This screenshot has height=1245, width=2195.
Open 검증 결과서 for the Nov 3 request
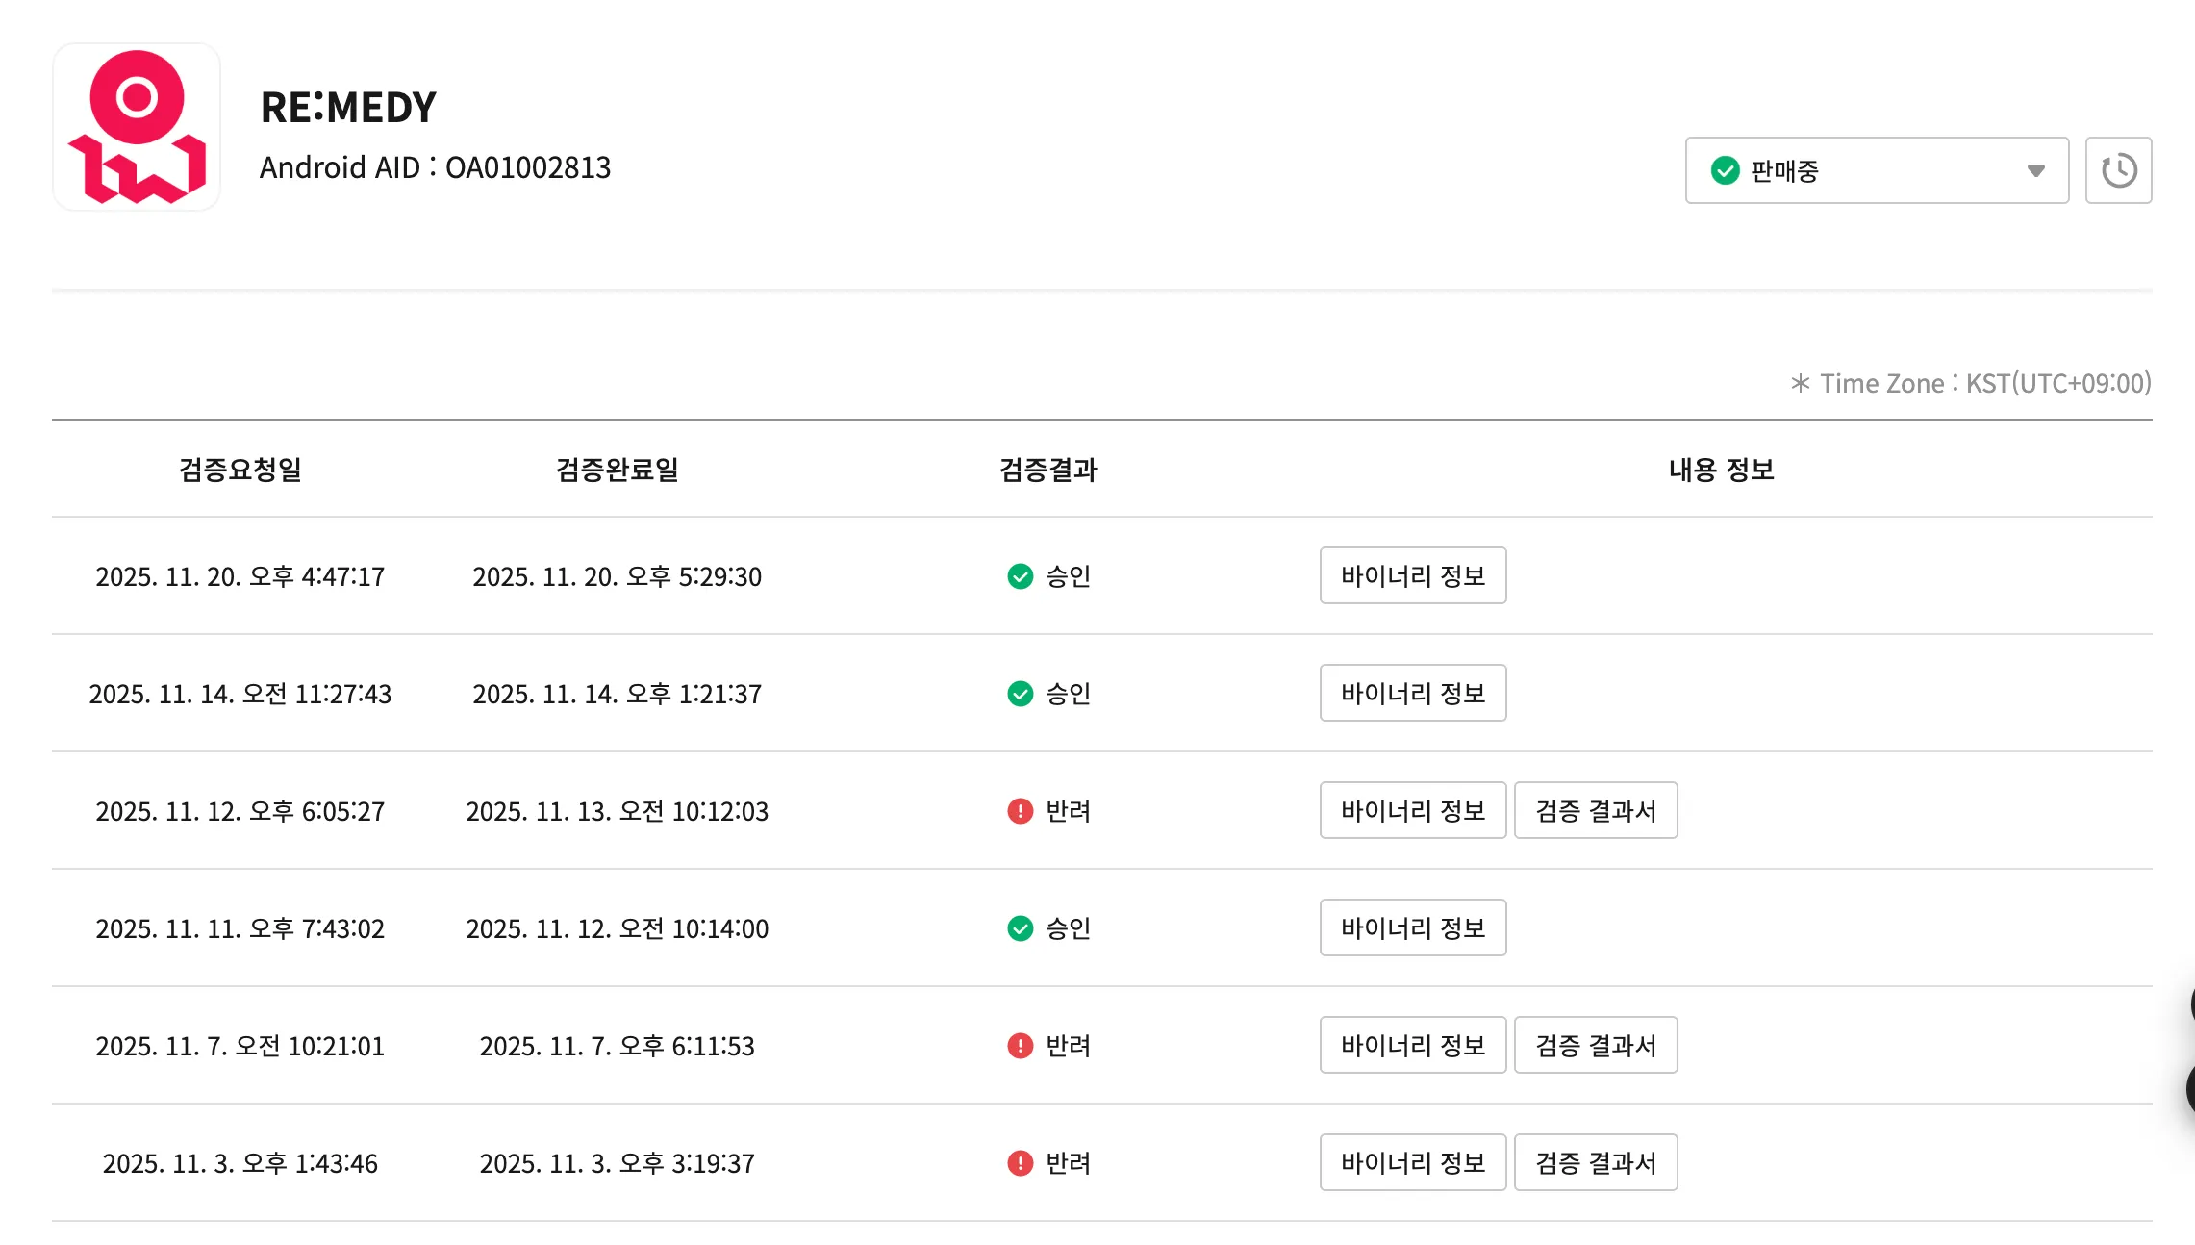1595,1162
